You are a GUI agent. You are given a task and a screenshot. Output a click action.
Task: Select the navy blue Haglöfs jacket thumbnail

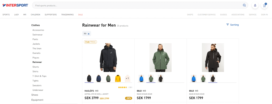pos(99,78)
